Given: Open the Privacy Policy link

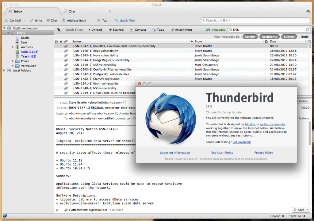Looking at the screenshot, I should click(x=263, y=152).
